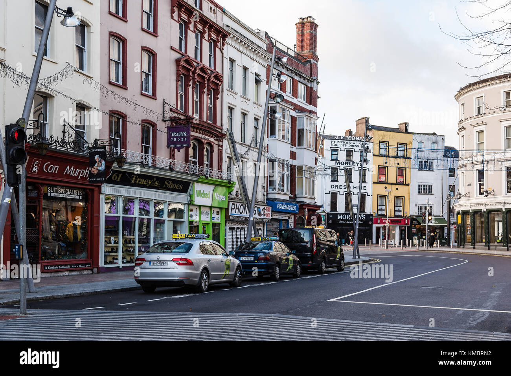Click the yellow taxi roof sign on silver car
The image size is (511, 376).
190,236
